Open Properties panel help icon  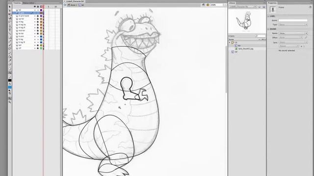pos(310,7)
